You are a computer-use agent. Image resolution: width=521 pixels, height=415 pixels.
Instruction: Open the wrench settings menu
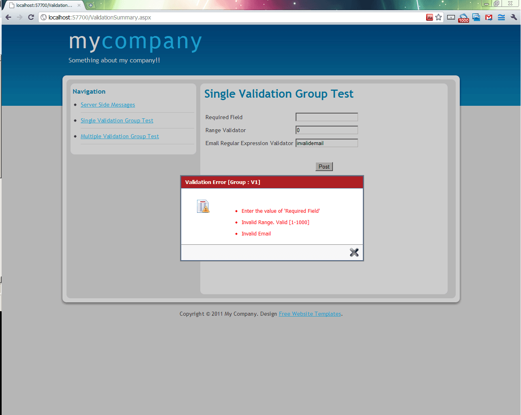click(x=514, y=17)
